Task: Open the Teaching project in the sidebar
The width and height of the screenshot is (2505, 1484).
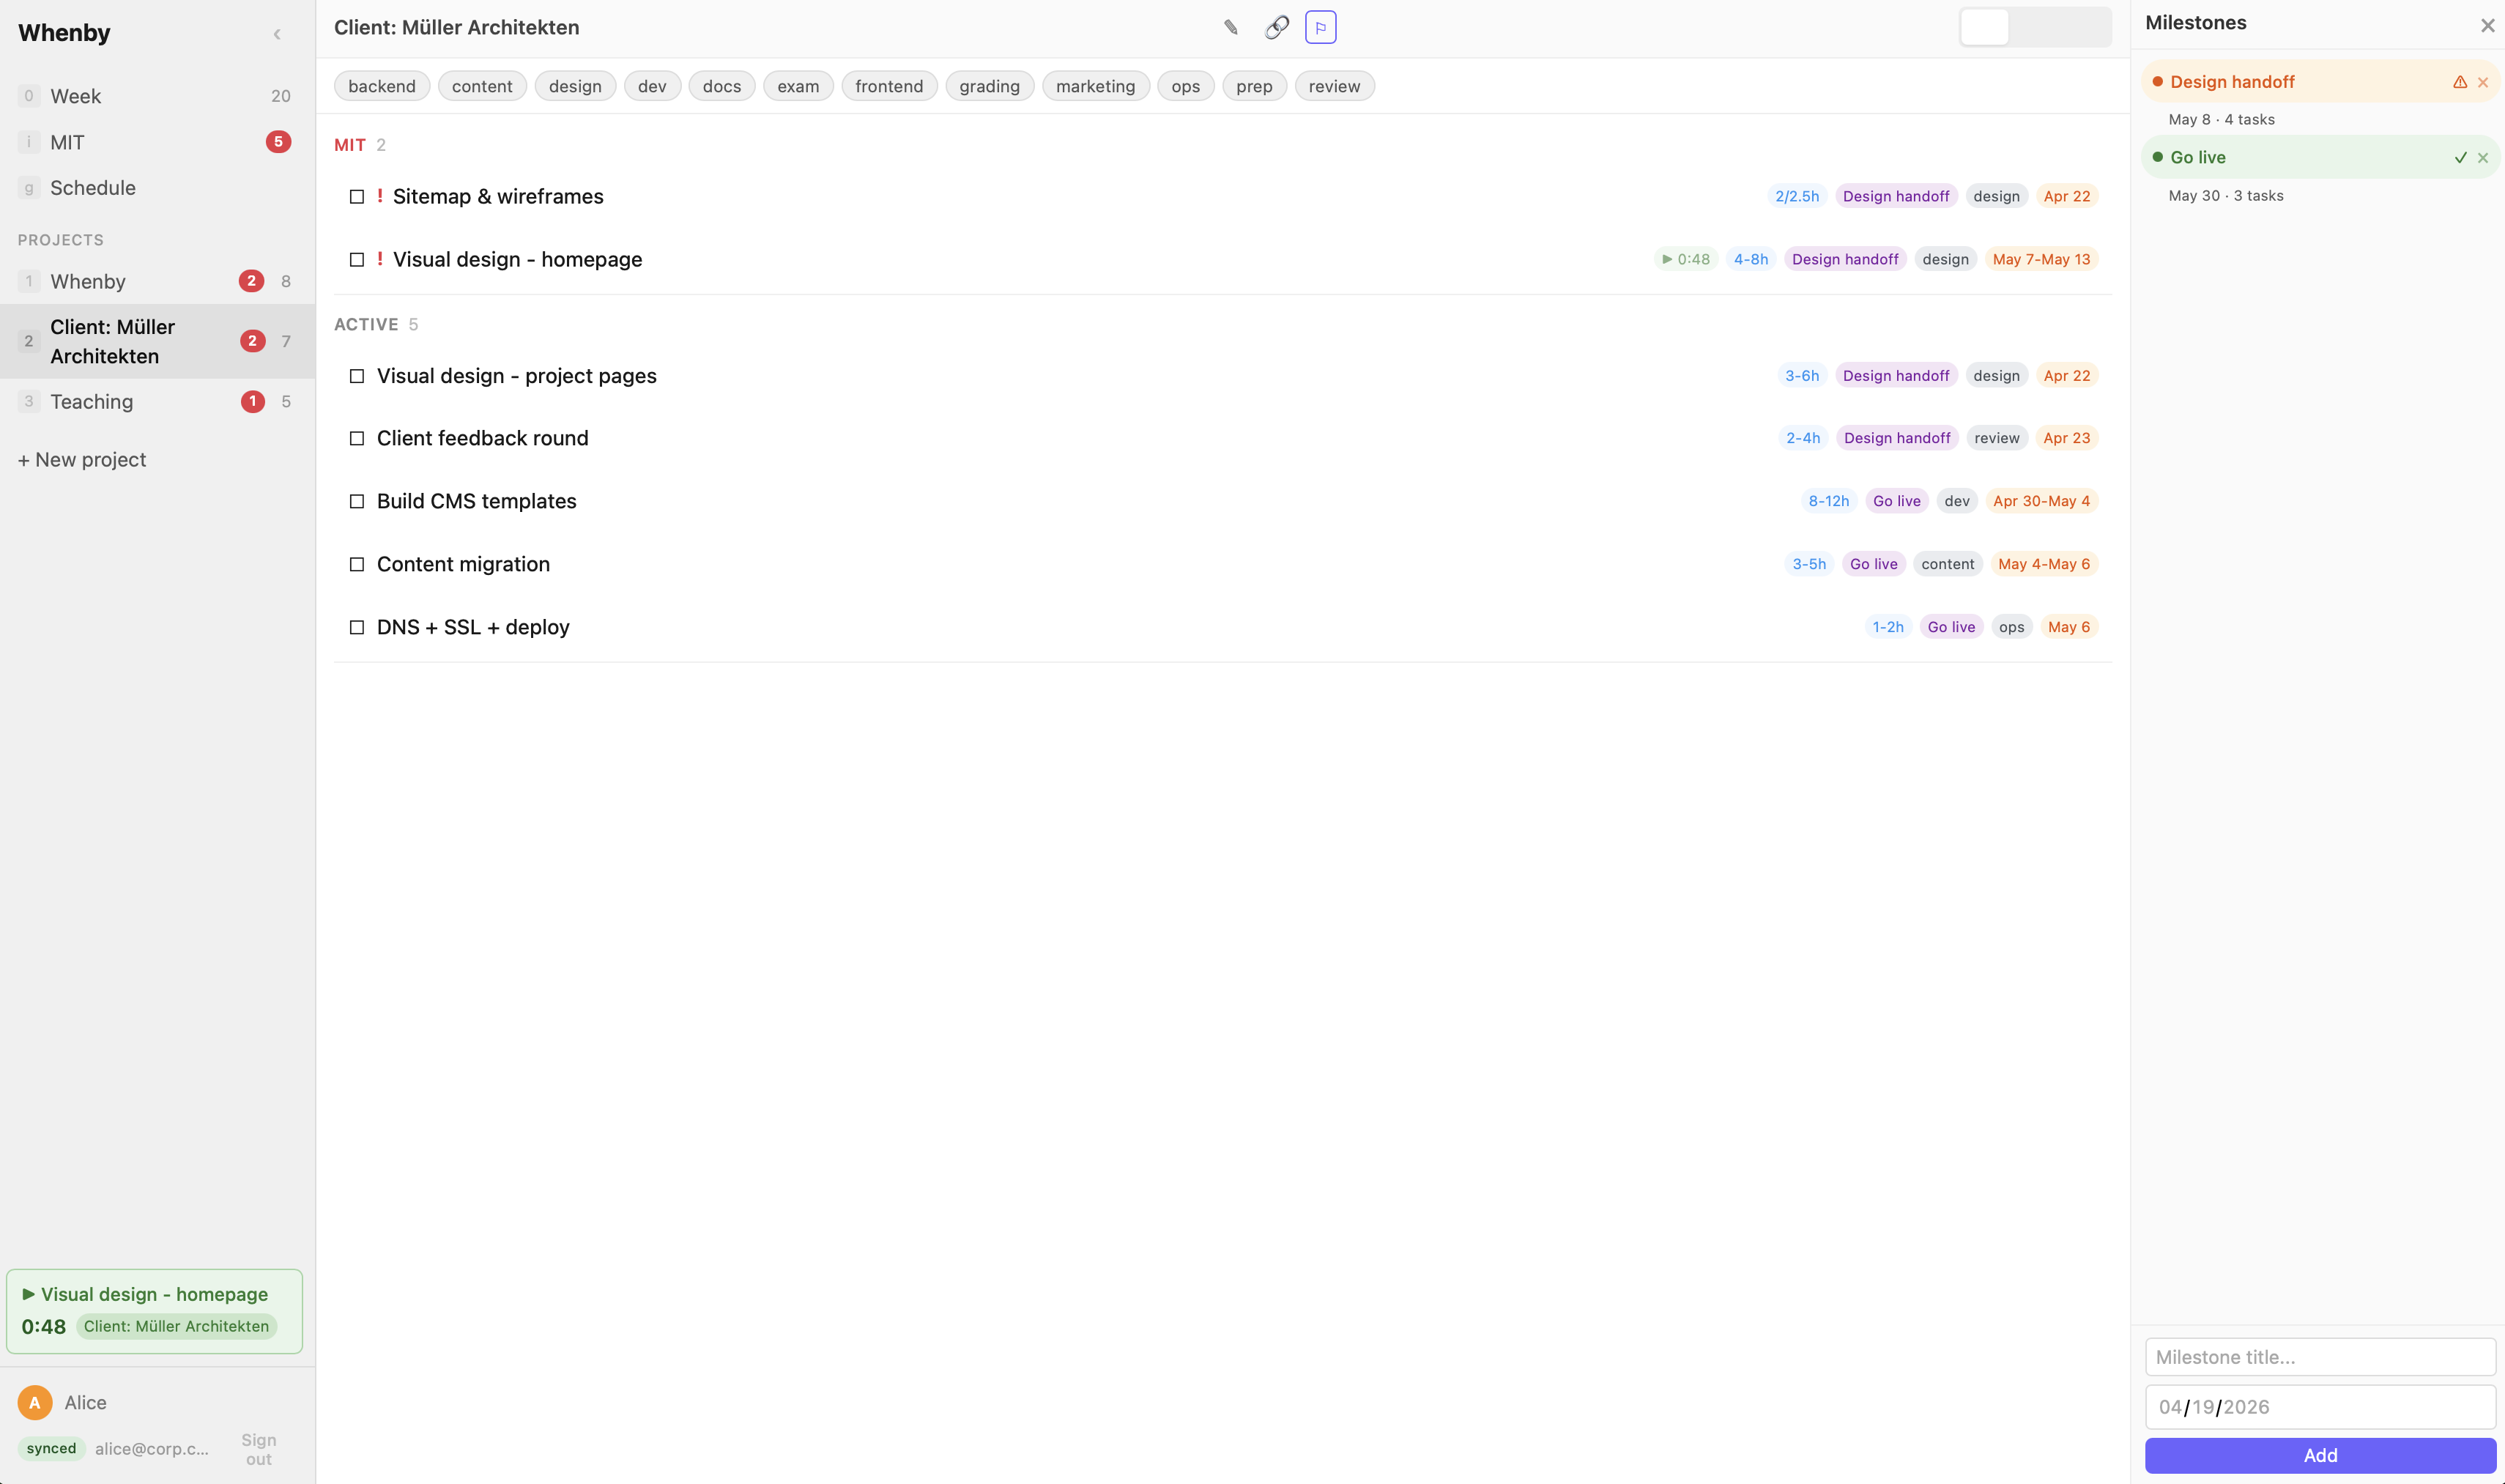Action: [92, 401]
